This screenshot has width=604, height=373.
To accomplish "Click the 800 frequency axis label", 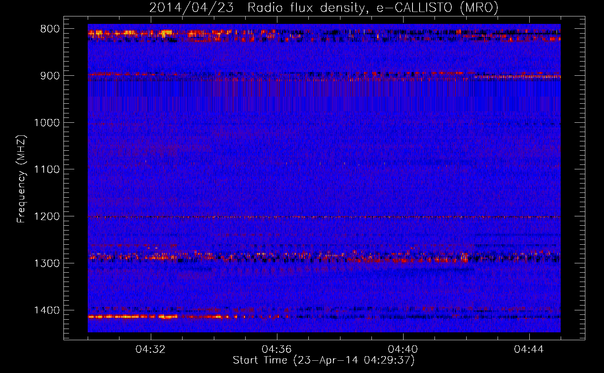I will pos(50,29).
